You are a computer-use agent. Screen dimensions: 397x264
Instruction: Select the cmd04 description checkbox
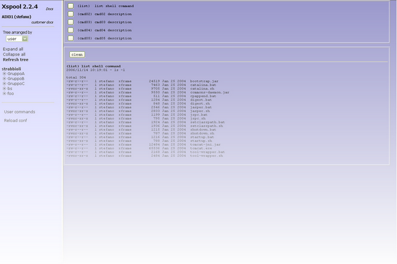coord(71,30)
